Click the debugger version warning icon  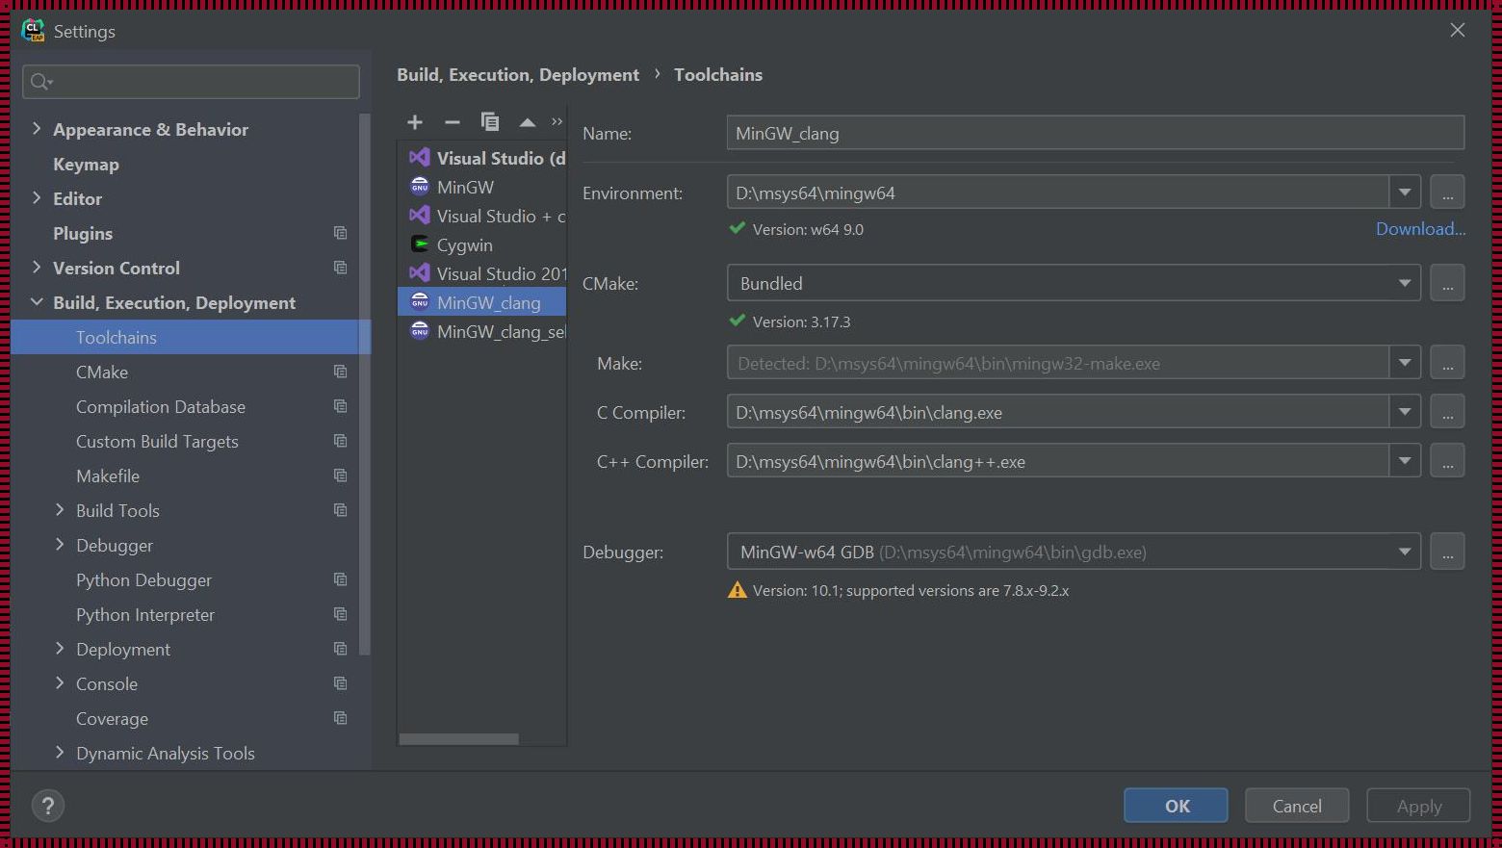[738, 590]
